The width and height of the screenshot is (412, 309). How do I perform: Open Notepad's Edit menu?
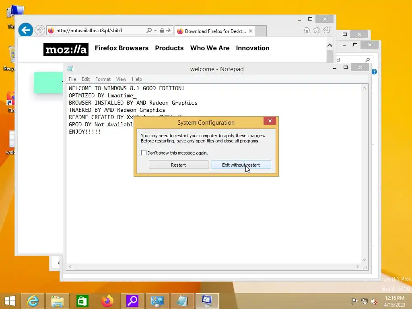tap(85, 79)
